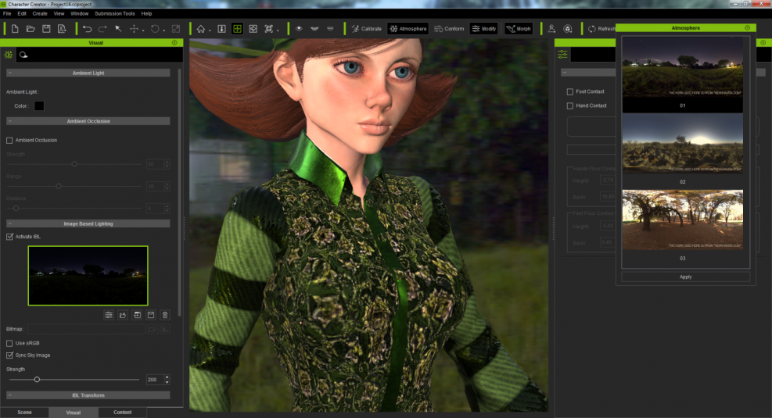Check the Use sRGB option

pyautogui.click(x=10, y=343)
